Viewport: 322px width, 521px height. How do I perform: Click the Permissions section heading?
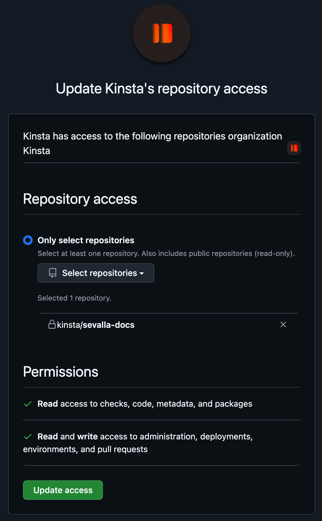(x=60, y=371)
